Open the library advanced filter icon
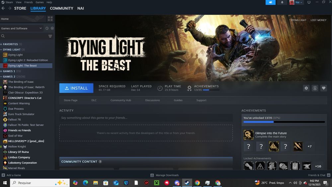Image resolution: width=332 pixels, height=187 pixels. (50, 36)
